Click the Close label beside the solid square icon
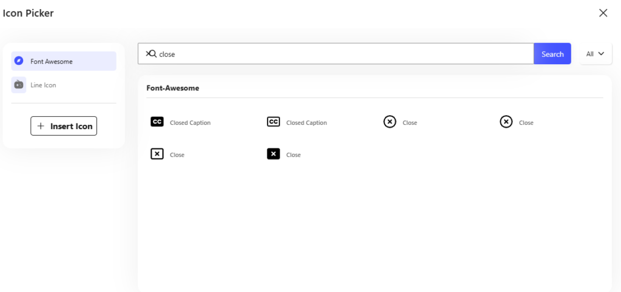This screenshot has width=621, height=292. (x=294, y=155)
